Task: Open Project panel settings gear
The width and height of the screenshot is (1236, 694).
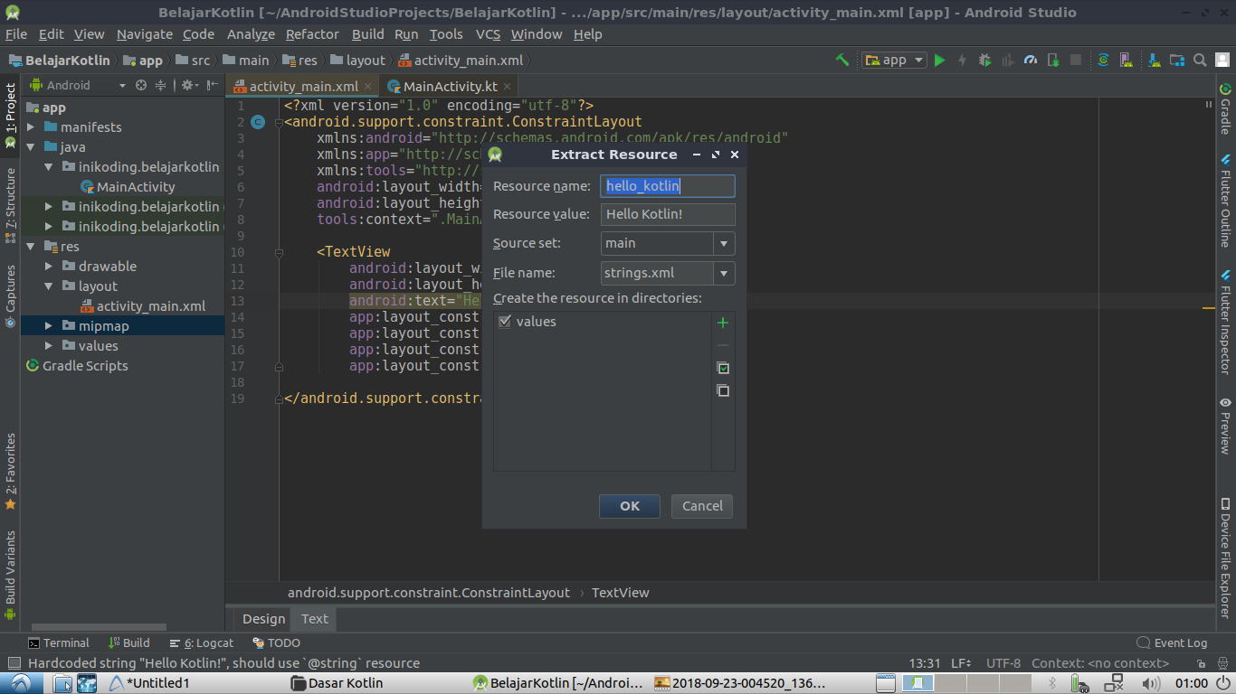Action: (x=188, y=85)
